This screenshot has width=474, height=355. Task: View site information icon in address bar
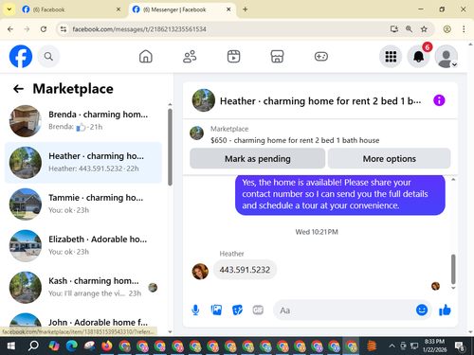(64, 29)
